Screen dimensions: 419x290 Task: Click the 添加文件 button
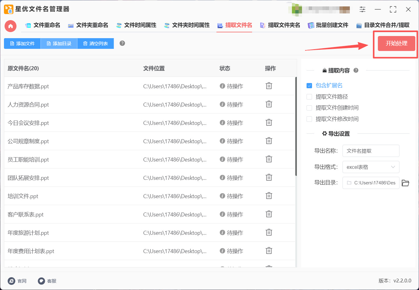pos(22,43)
